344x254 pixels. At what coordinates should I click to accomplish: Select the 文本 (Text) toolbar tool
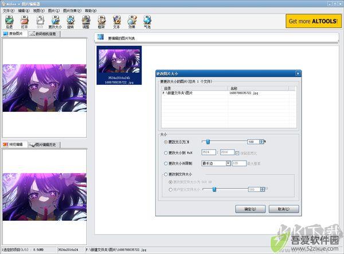click(x=116, y=22)
